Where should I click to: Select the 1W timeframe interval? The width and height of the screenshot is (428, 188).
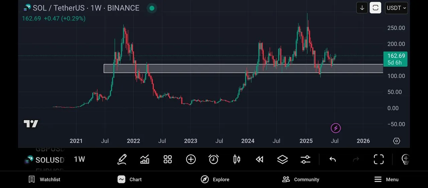tap(79, 159)
